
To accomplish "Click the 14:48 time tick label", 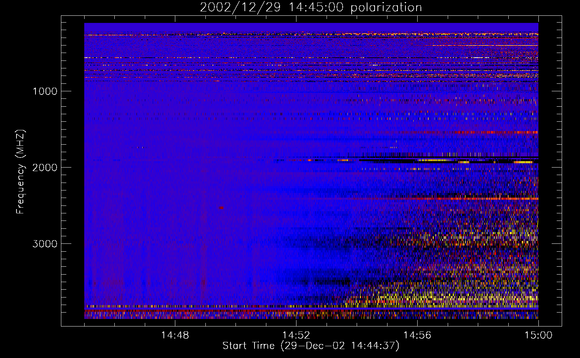I will click(175, 335).
